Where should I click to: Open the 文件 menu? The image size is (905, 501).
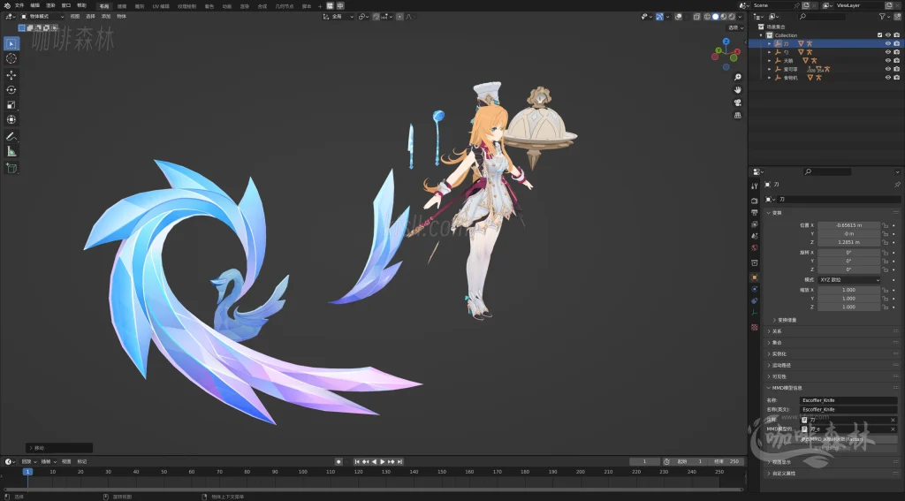19,5
